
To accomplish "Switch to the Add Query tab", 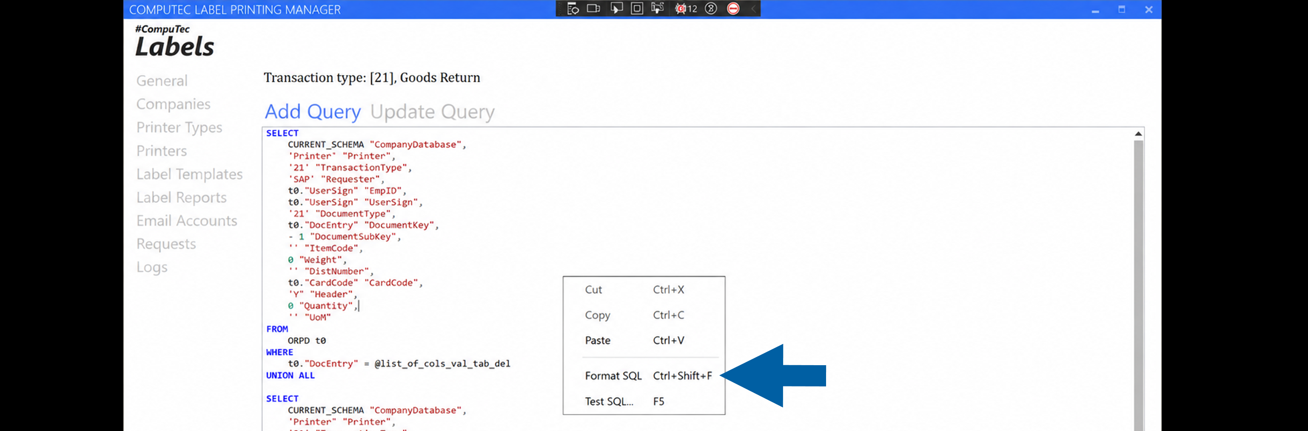I will 313,112.
